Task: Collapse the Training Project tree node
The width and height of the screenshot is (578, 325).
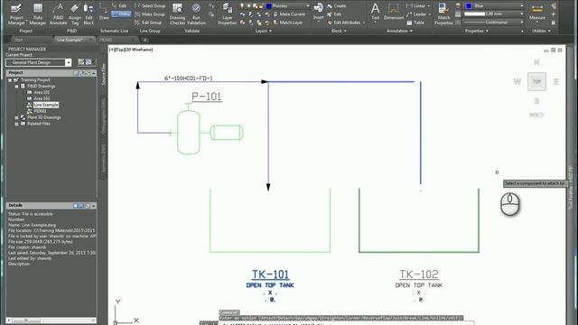Action: tap(10, 80)
